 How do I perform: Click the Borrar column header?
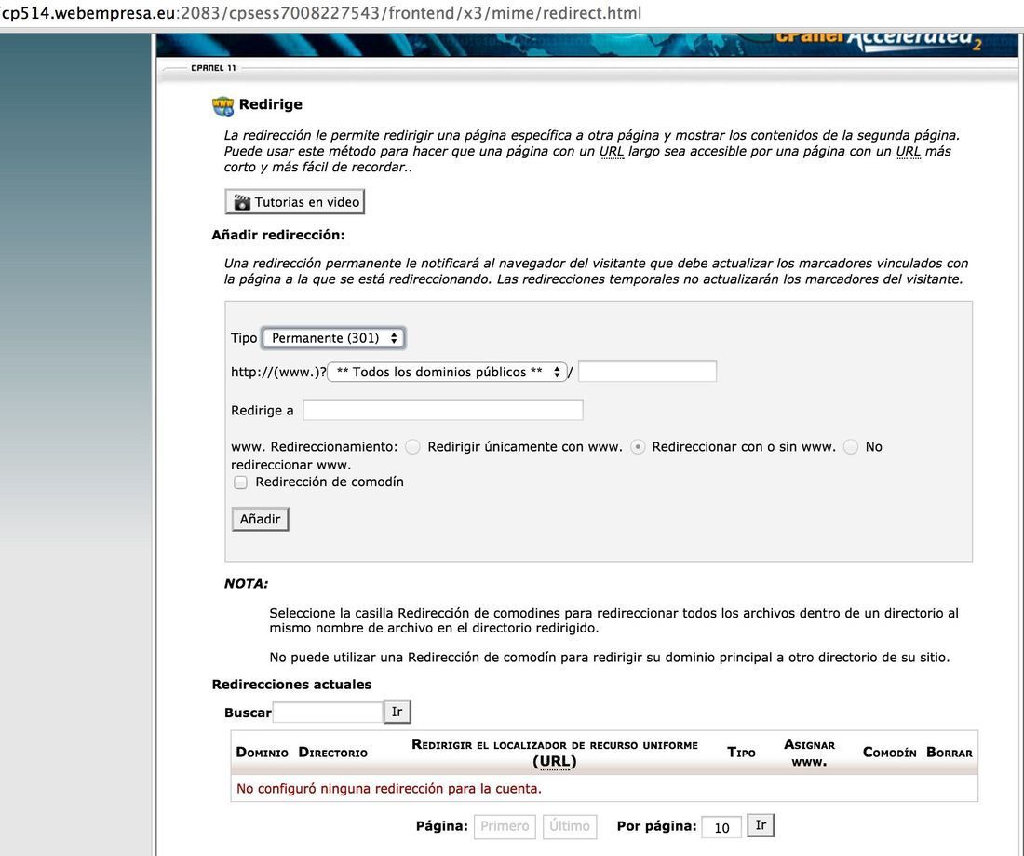(x=950, y=752)
